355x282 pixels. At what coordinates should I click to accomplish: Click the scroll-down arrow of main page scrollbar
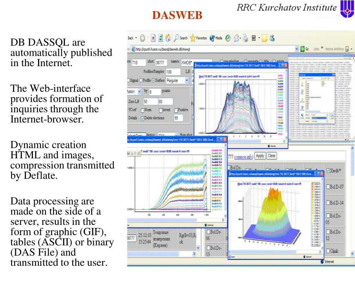point(352,254)
